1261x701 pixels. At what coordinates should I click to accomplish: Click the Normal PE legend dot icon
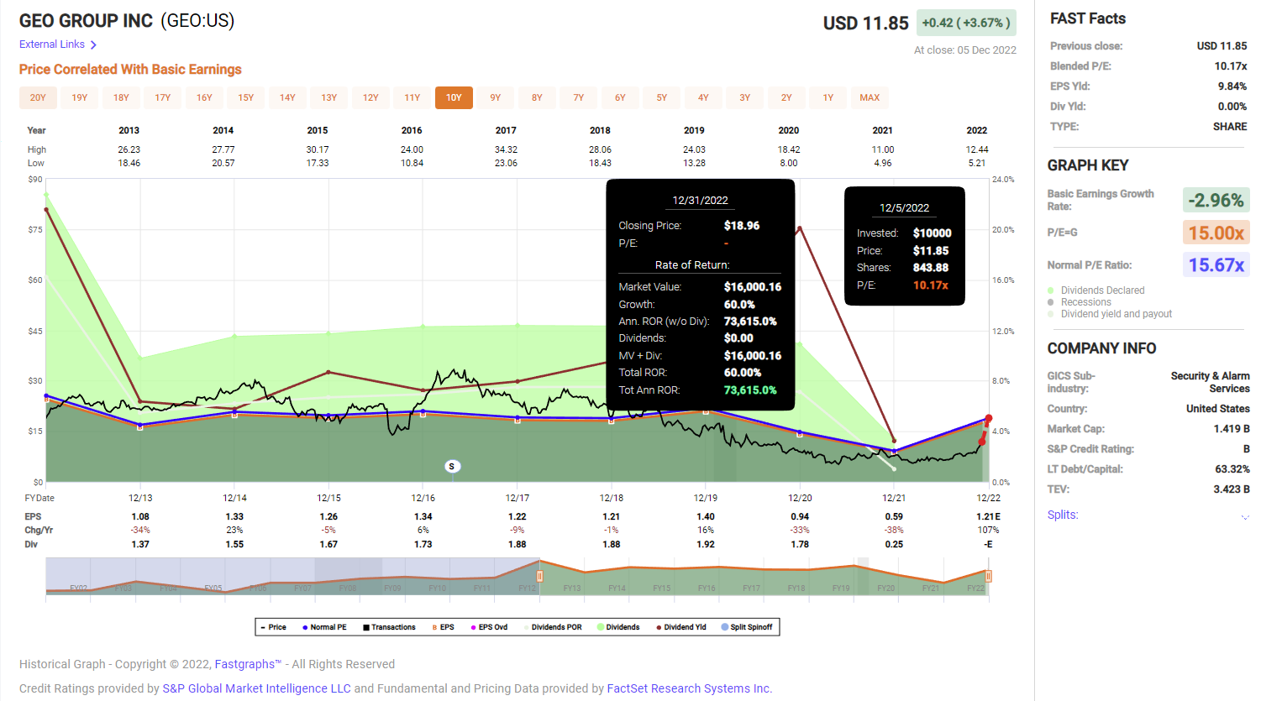pos(305,626)
